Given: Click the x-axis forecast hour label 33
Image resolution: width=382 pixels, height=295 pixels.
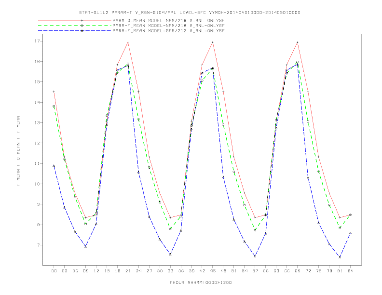Looking at the screenshot, I should 170,271.
